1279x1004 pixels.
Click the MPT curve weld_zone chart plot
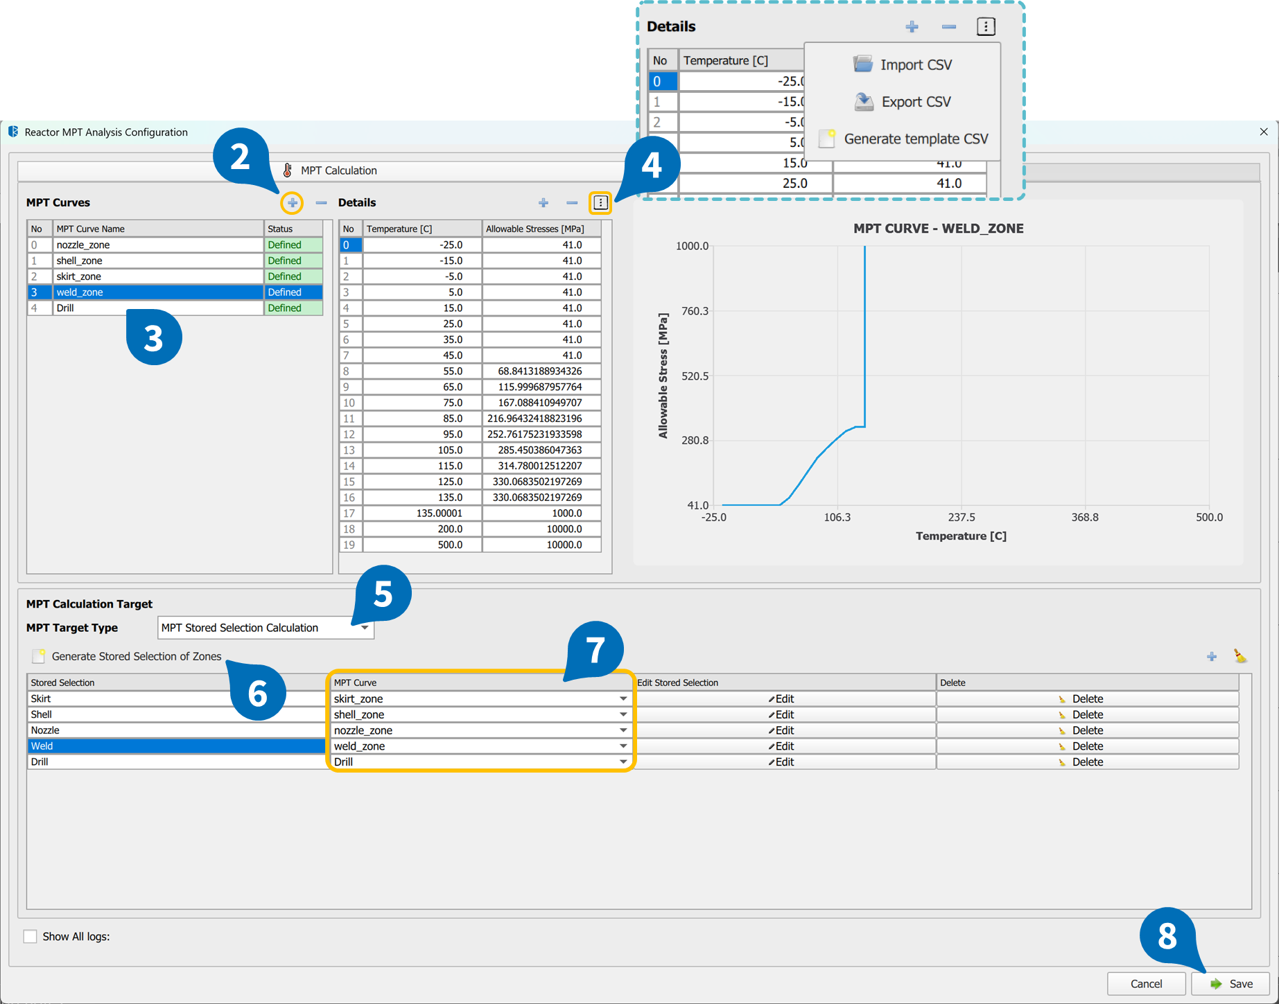coord(961,376)
